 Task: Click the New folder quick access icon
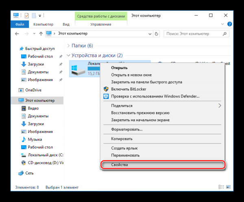34,15
